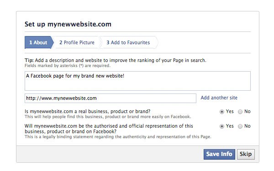
Task: Click the Skip button
Action: pyautogui.click(x=246, y=154)
